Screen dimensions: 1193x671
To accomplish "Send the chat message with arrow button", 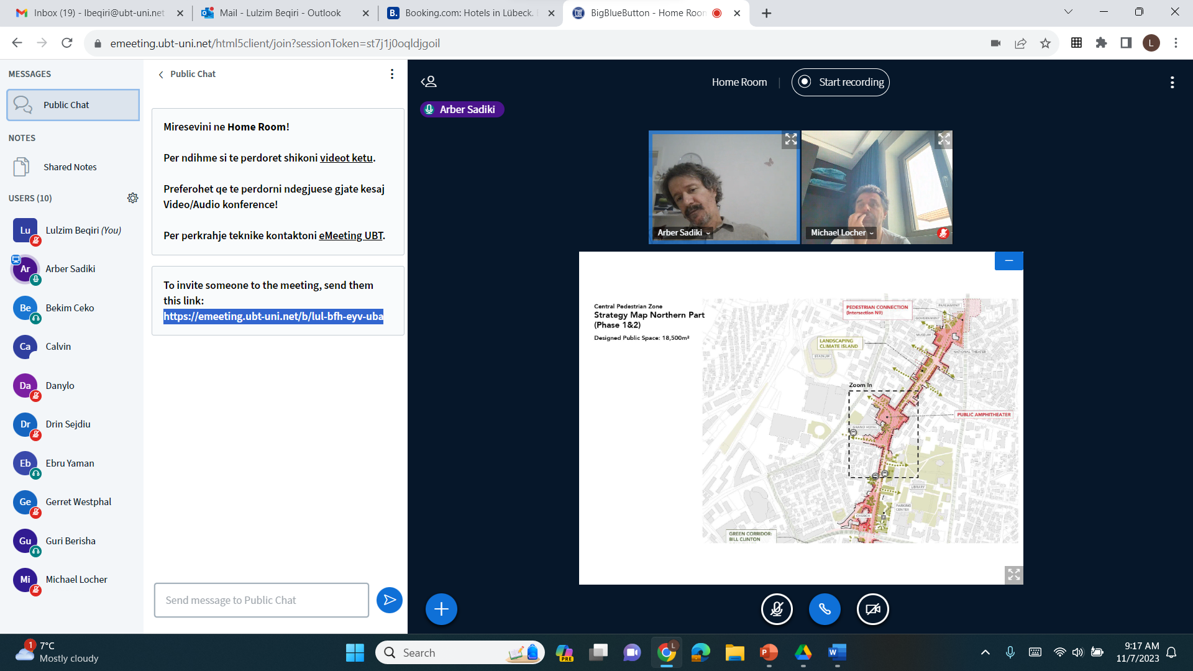I will (x=390, y=600).
